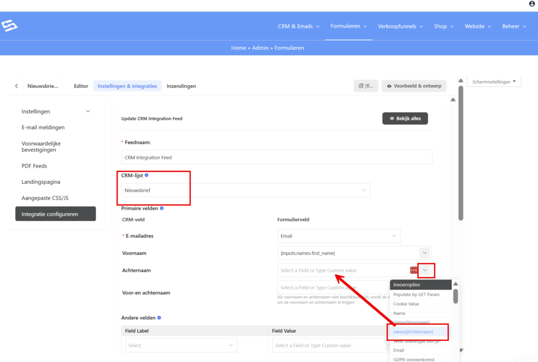
Task: Open the user account icon
Action: (x=532, y=4)
